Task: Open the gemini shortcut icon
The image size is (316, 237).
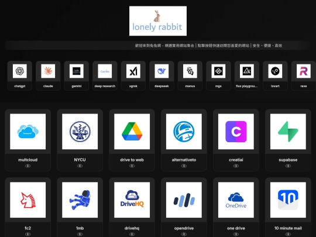Action: 77,71
